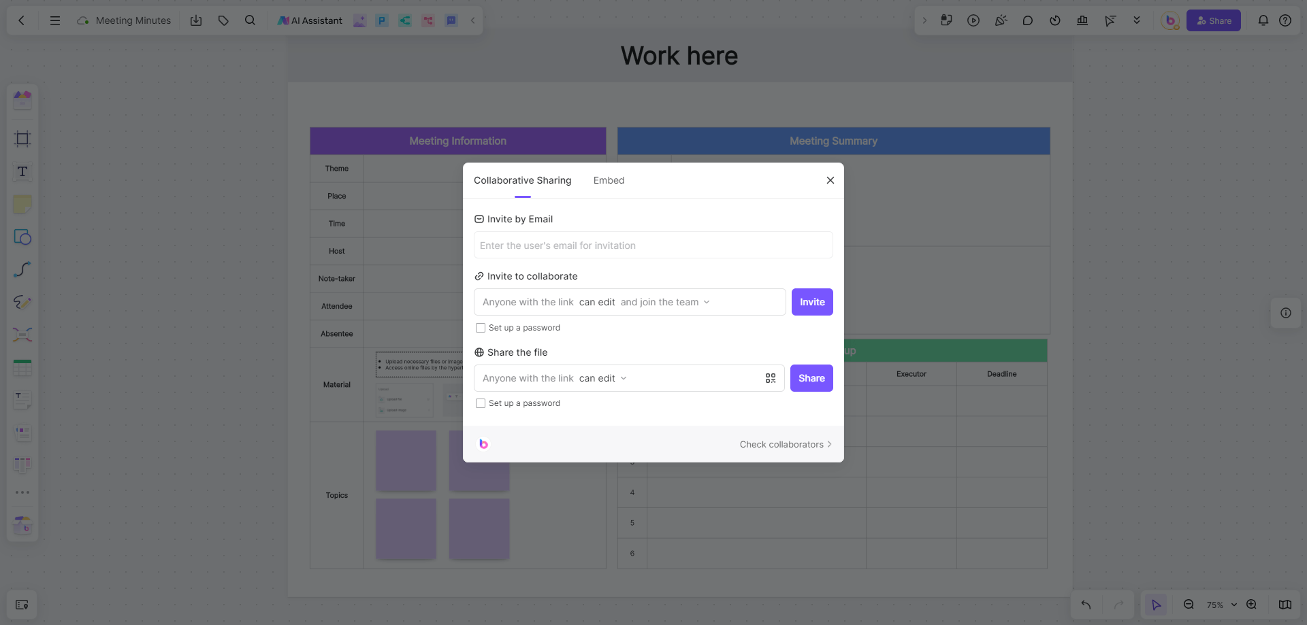Open the bottom-left page list icon
Image resolution: width=1307 pixels, height=625 pixels.
[22, 605]
